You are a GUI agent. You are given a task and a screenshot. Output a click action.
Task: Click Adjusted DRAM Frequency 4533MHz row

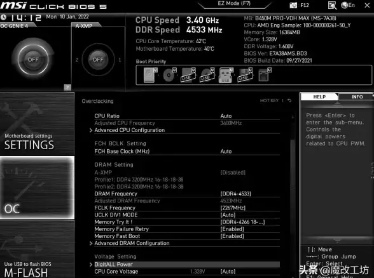click(x=187, y=201)
